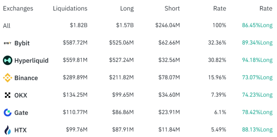Open the Bybit exchange name link
Image resolution: width=277 pixels, height=137 pixels.
tap(22, 43)
